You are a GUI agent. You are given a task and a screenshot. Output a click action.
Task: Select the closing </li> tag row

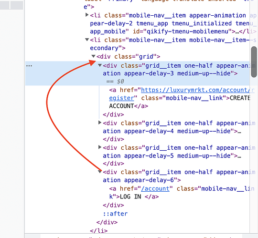click(x=99, y=231)
